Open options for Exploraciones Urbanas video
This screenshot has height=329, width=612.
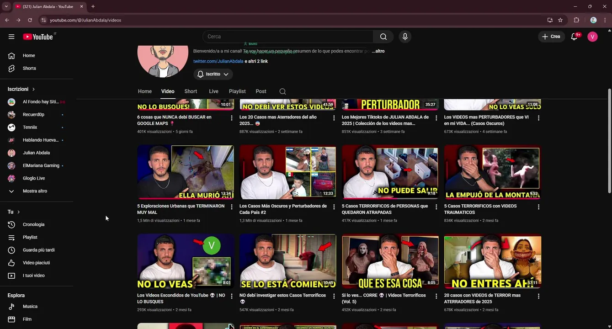point(232,207)
